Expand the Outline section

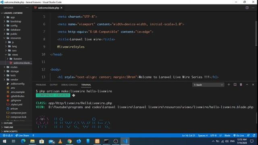coord(8,123)
